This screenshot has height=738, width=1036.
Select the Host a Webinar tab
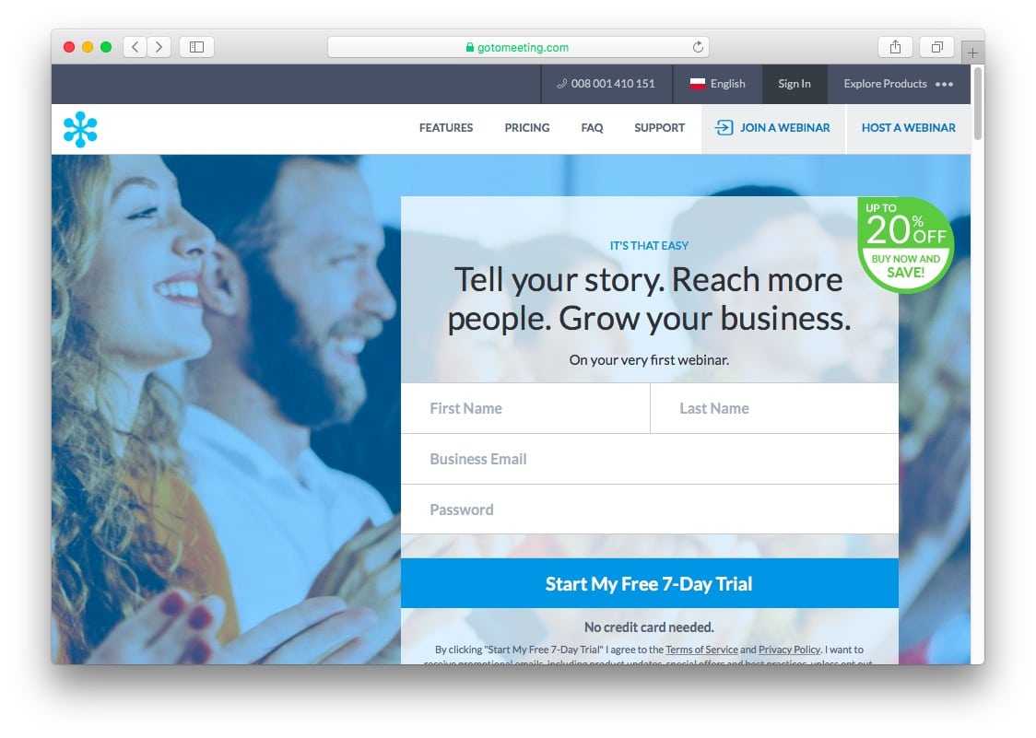(909, 127)
